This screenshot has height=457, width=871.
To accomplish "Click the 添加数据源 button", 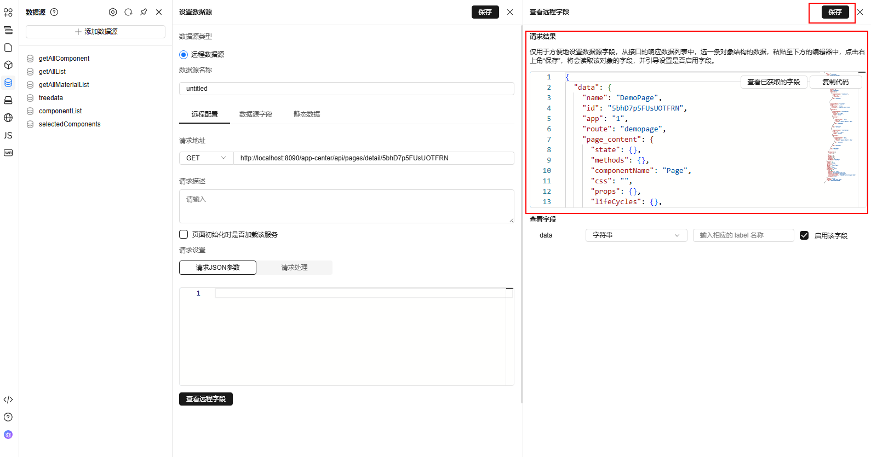I will (x=96, y=32).
